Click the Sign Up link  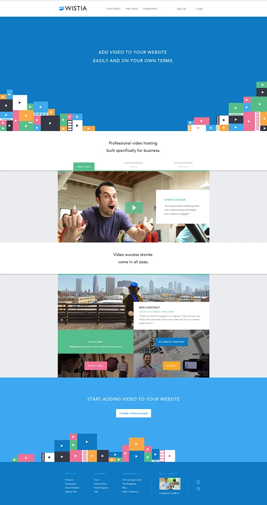tap(181, 9)
